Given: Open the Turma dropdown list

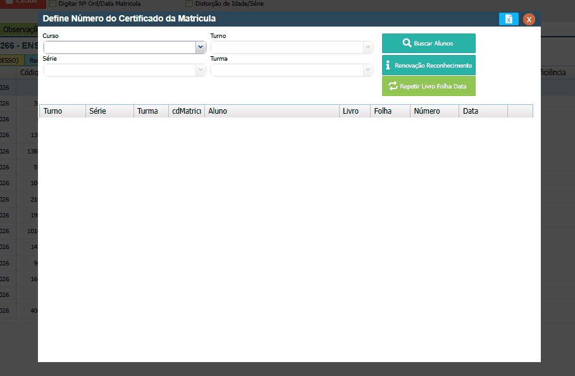Looking at the screenshot, I should [368, 70].
